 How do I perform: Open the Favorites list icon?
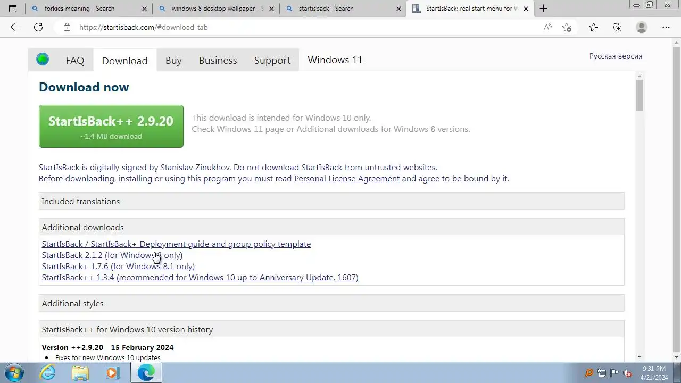click(594, 27)
